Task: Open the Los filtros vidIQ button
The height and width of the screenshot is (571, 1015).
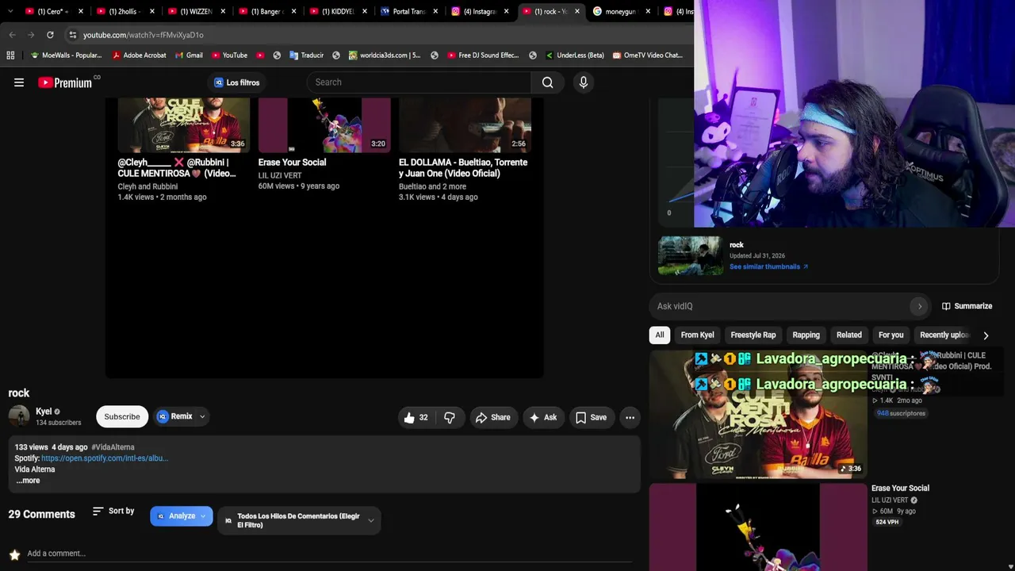Action: point(236,82)
